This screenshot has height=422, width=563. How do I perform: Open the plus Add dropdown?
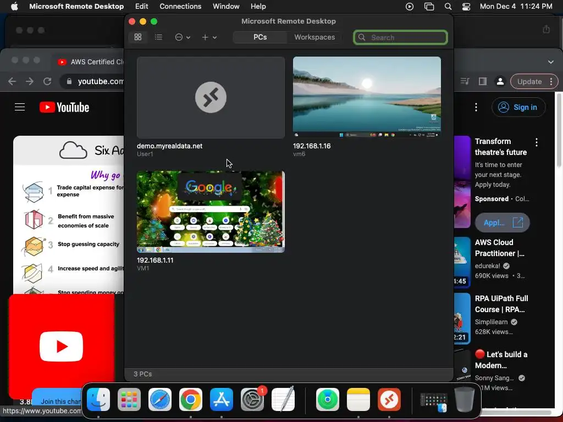coord(209,37)
